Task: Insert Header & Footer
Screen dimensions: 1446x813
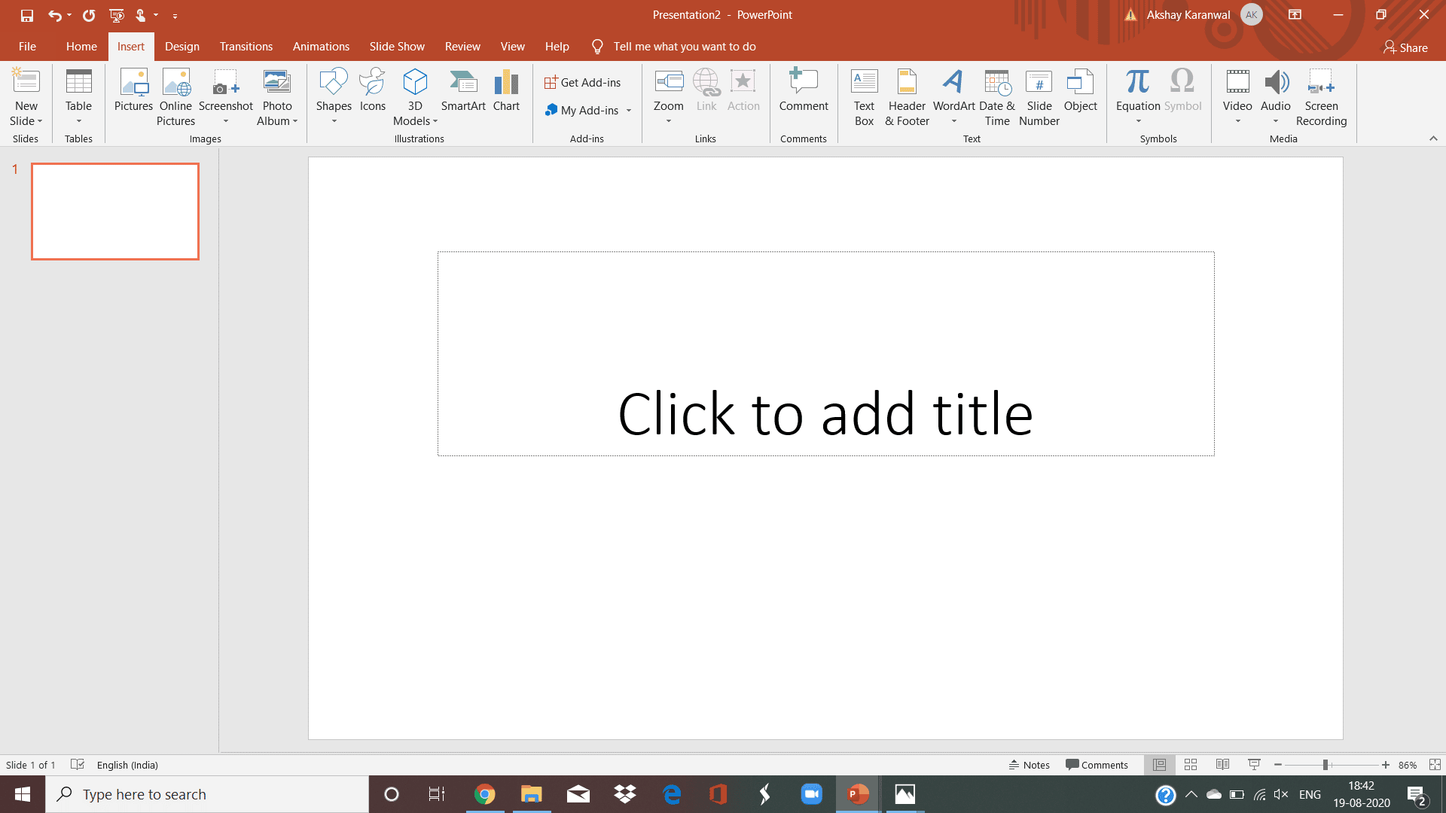Action: point(907,97)
